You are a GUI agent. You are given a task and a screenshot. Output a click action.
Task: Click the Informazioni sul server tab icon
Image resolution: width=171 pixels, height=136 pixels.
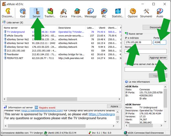[x=5, y=107]
